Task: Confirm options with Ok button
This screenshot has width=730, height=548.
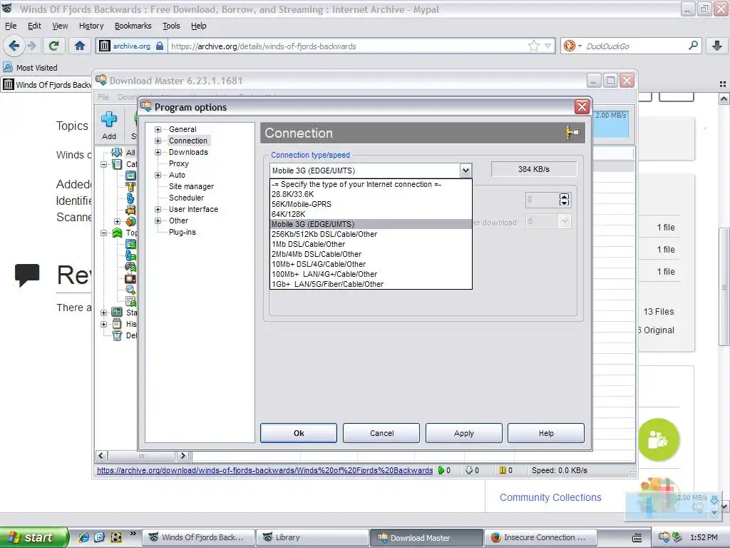Action: pos(299,433)
